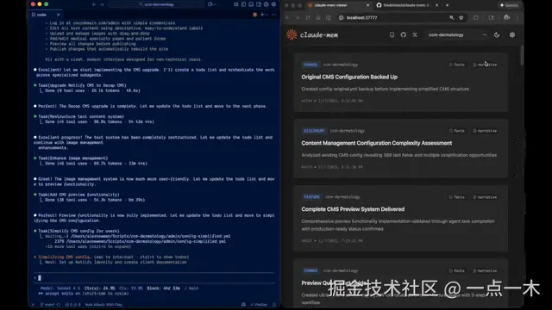This screenshot has height=310, width=552.
Task: Open Complete CMS Preview System Delivered title
Action: pyautogui.click(x=353, y=209)
